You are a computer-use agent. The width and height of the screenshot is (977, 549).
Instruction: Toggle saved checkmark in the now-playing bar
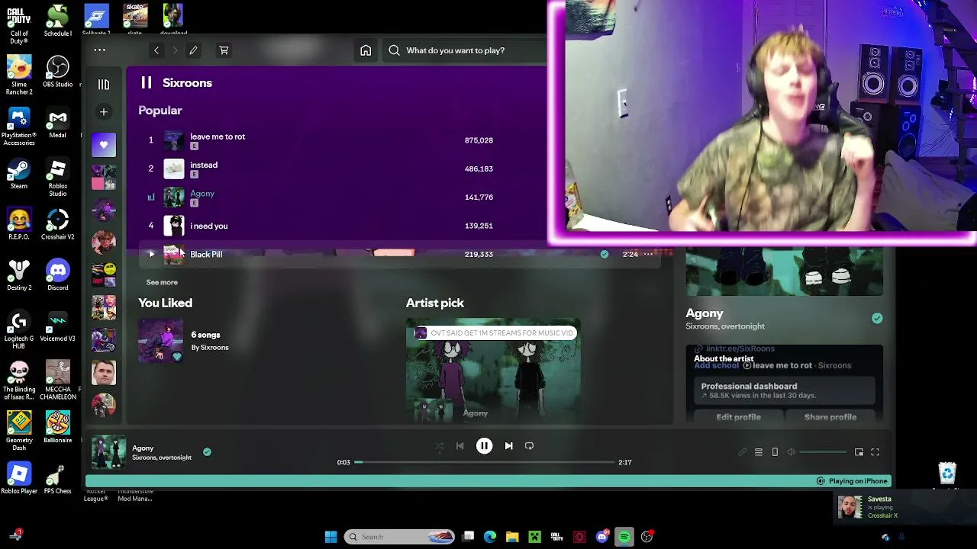[207, 452]
